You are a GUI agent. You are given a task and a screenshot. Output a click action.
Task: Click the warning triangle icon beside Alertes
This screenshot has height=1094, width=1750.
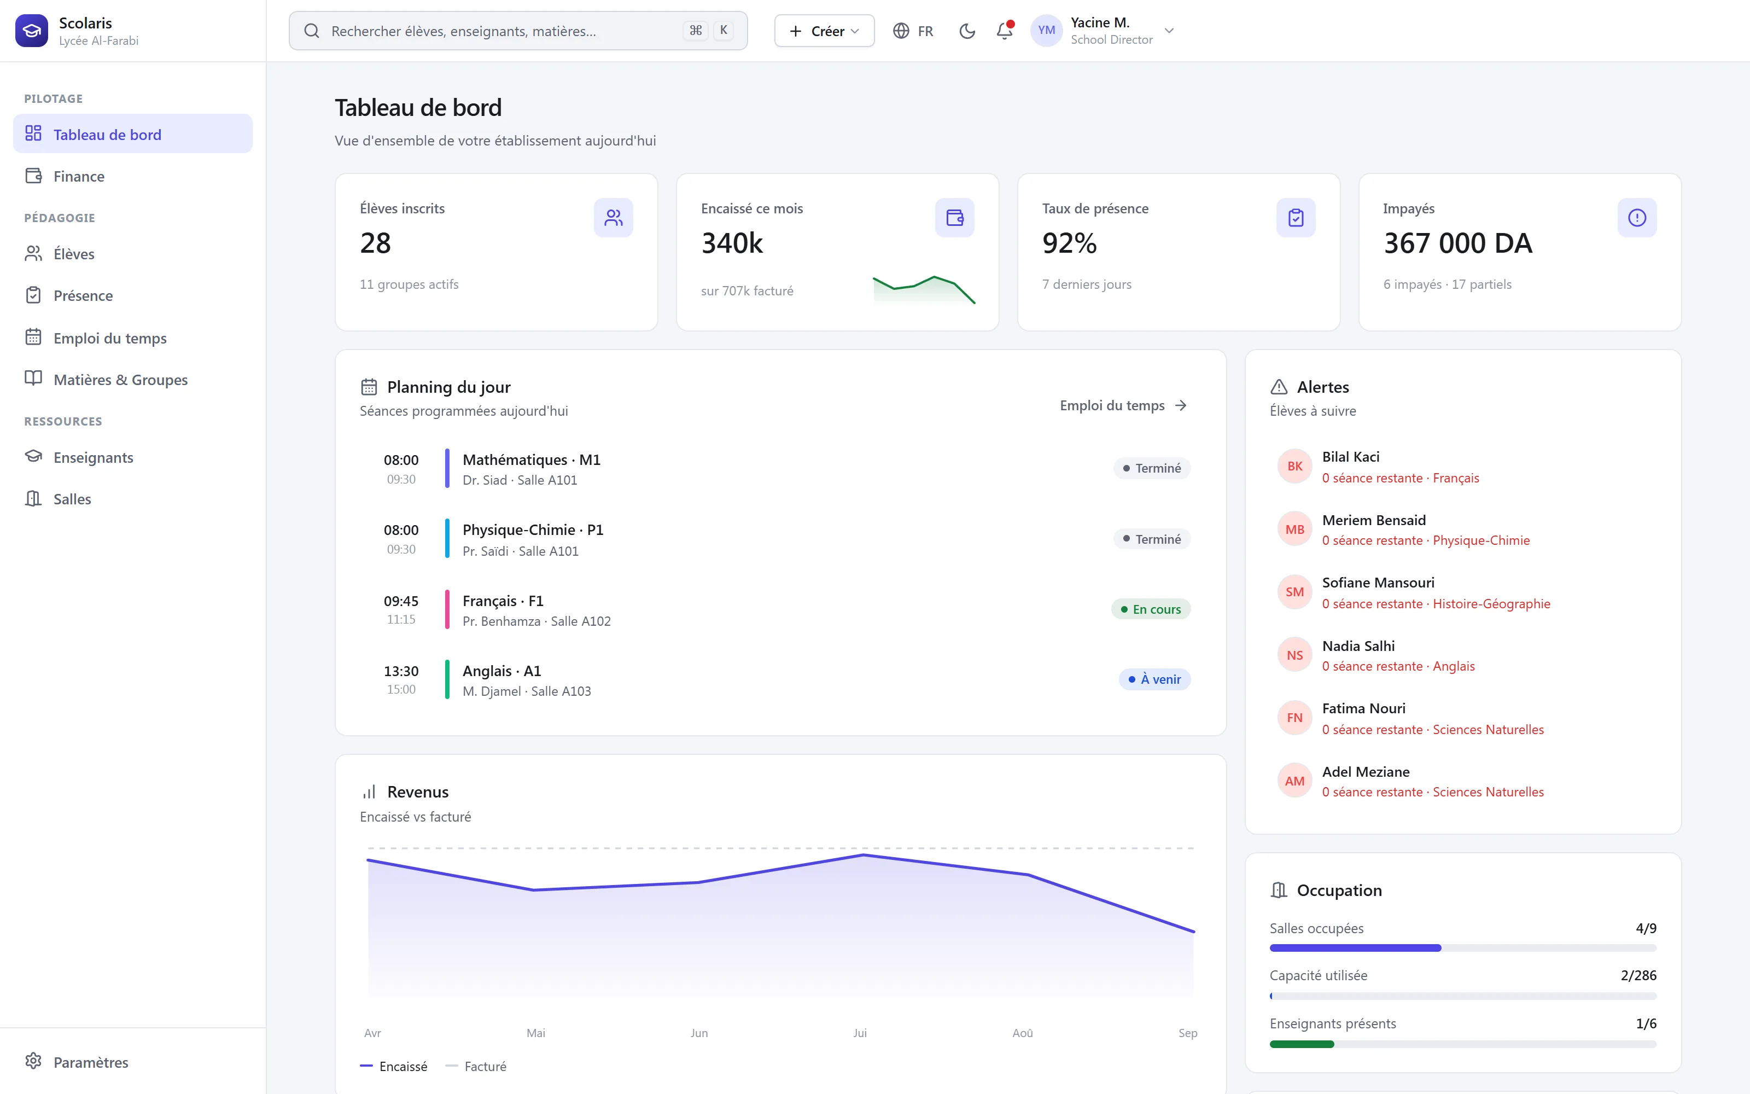(x=1279, y=387)
